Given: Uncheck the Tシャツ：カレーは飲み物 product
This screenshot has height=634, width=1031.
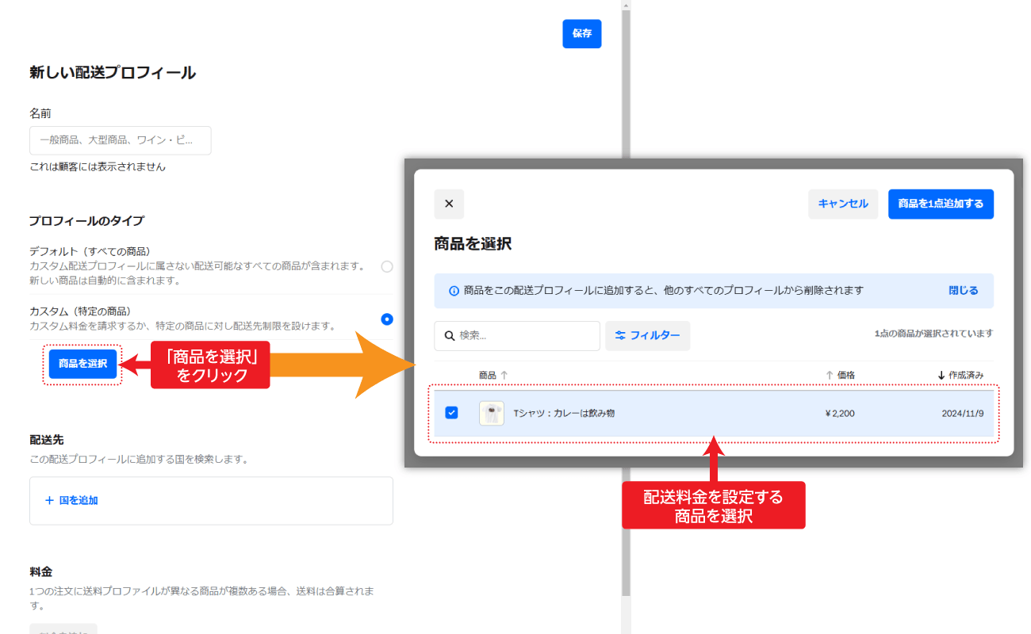Looking at the screenshot, I should 451,413.
